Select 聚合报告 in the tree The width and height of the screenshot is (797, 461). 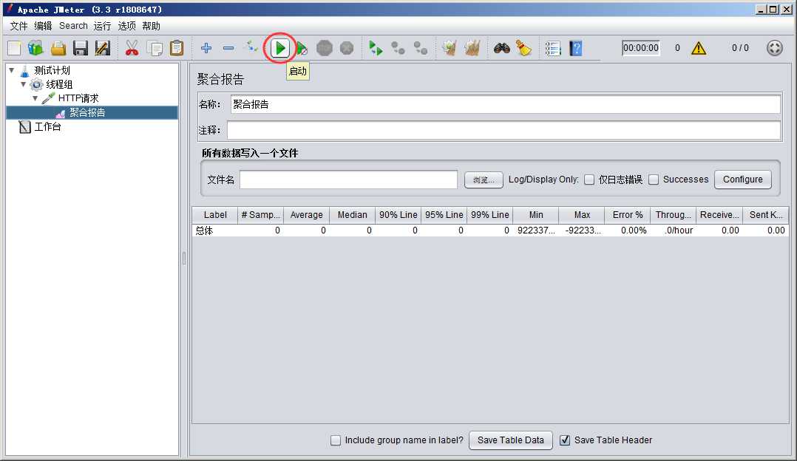point(87,113)
